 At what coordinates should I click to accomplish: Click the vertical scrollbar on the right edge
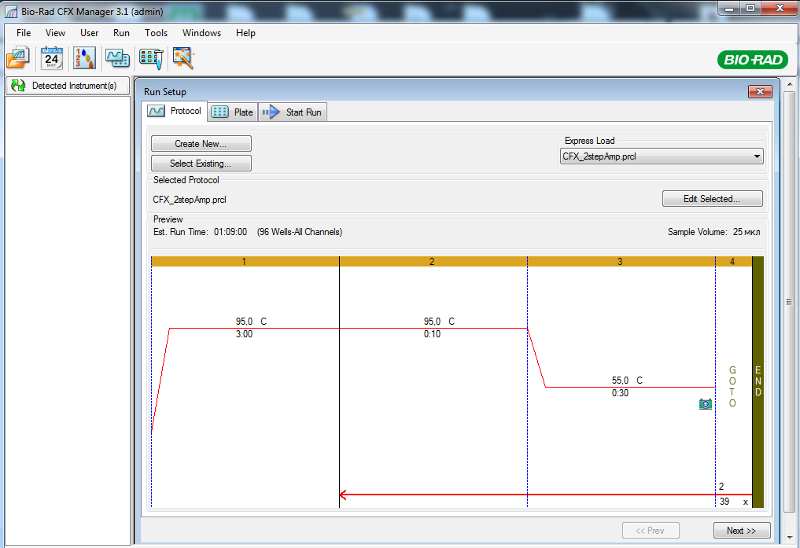[x=790, y=302]
